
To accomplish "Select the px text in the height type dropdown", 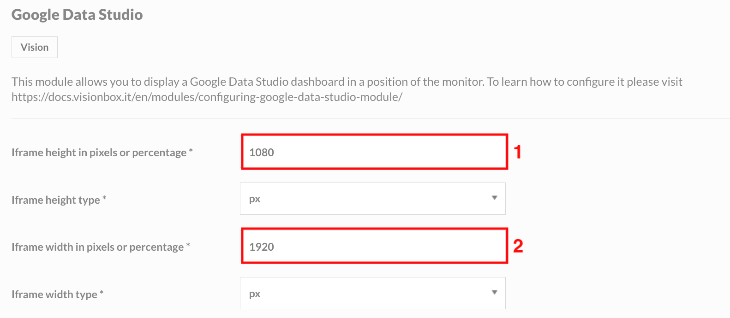I will click(255, 198).
